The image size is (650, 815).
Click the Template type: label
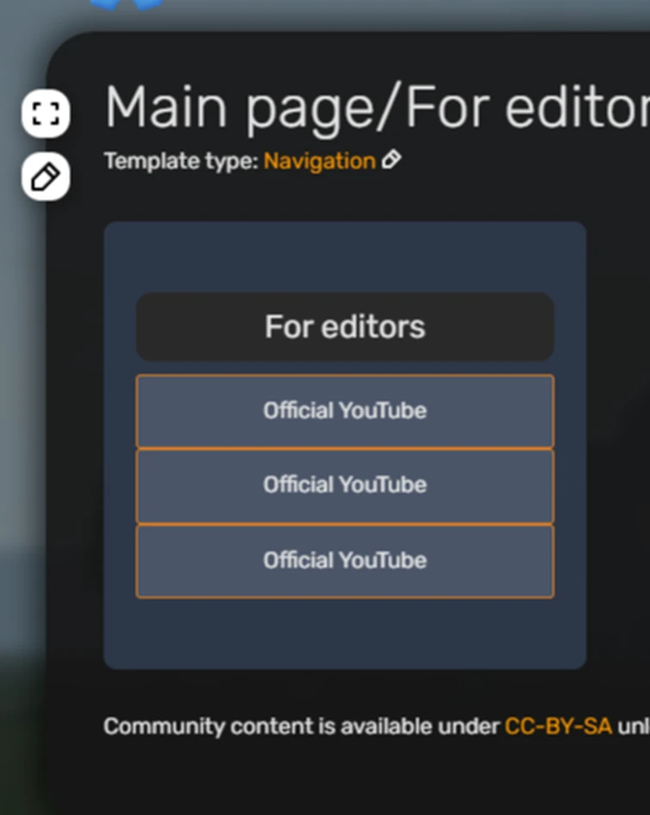[x=182, y=161]
